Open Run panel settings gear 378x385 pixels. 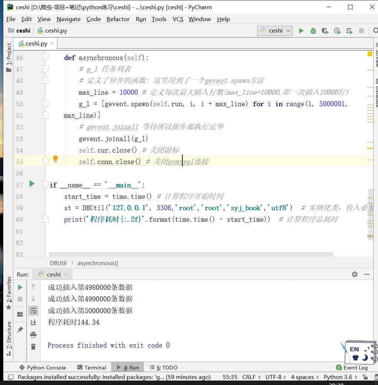[x=354, y=274]
